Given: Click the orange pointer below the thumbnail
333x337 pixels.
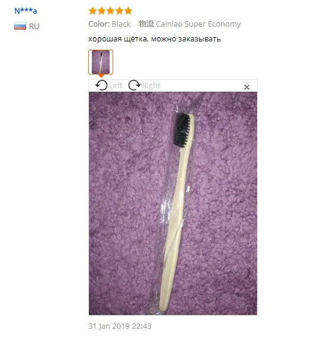Looking at the screenshot, I should [101, 76].
